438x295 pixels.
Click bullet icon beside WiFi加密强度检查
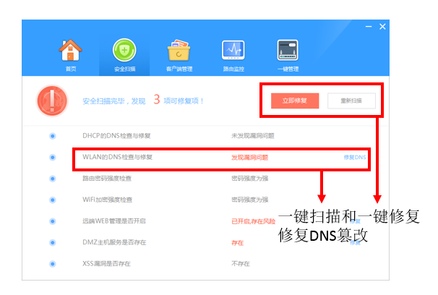(x=53, y=199)
